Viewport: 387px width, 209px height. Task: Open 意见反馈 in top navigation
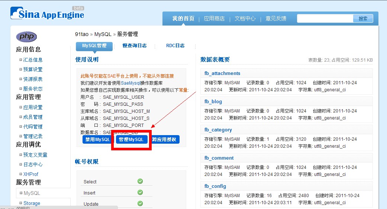[276, 19]
